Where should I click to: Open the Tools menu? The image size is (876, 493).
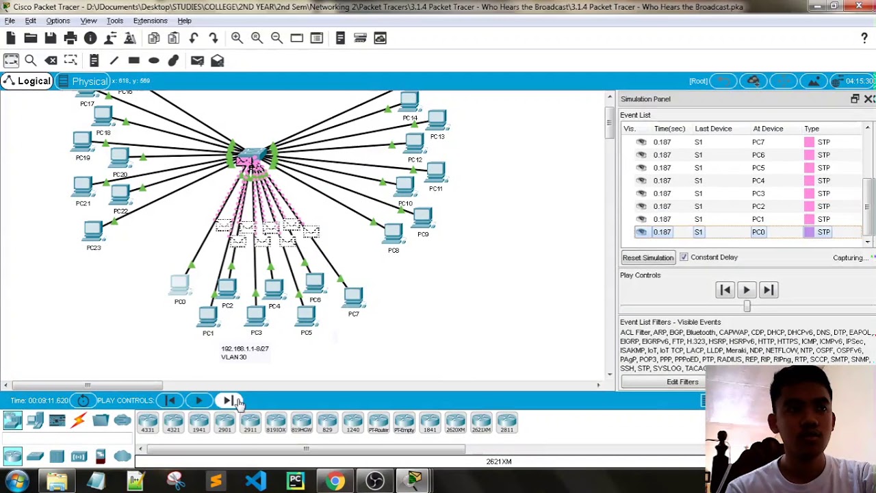pos(114,21)
